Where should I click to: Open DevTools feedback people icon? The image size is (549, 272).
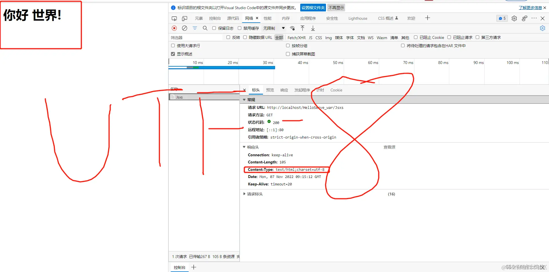[x=524, y=19]
